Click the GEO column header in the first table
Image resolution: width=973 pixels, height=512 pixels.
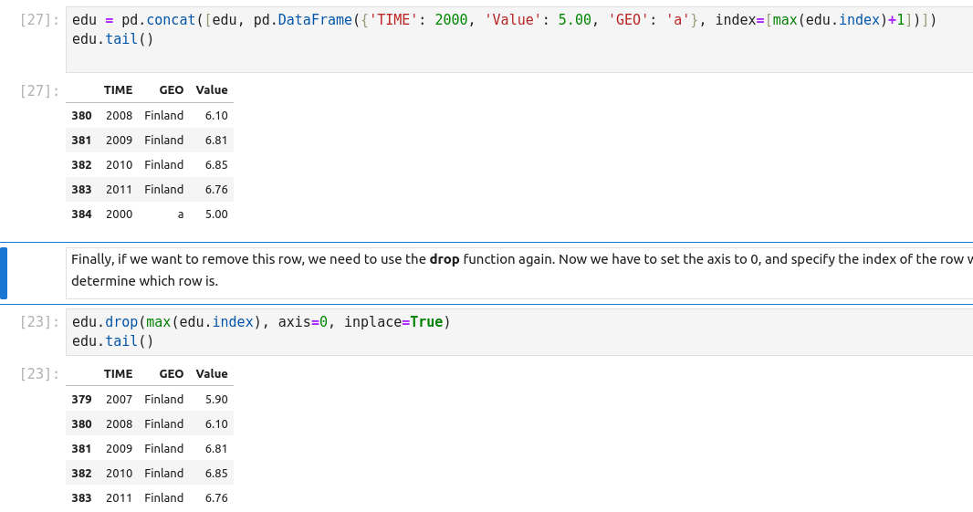coord(171,90)
